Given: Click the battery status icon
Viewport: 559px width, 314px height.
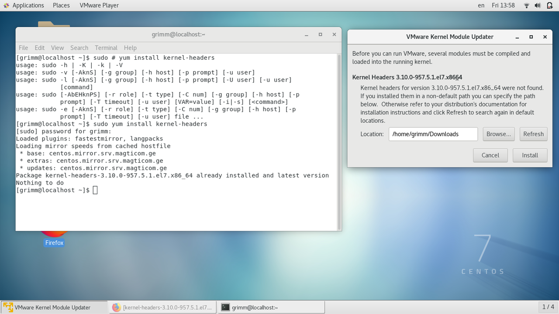Looking at the screenshot, I should (549, 5).
